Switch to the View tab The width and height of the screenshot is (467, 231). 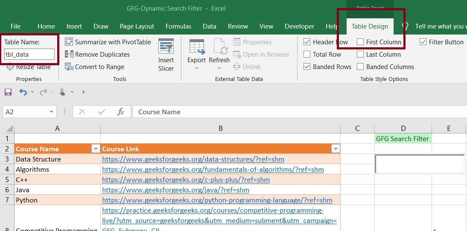[266, 26]
